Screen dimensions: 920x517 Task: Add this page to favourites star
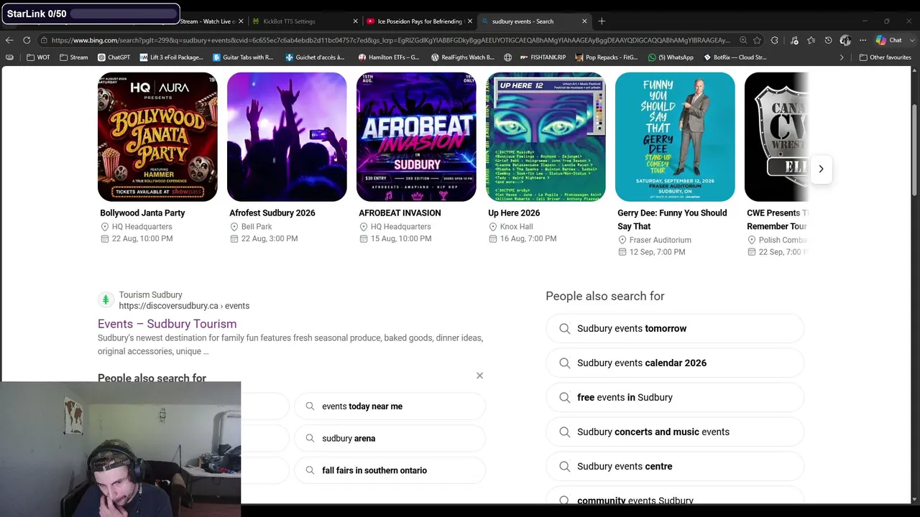[757, 40]
